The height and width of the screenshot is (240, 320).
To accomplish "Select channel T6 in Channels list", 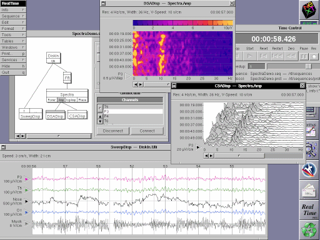I will tap(133, 121).
